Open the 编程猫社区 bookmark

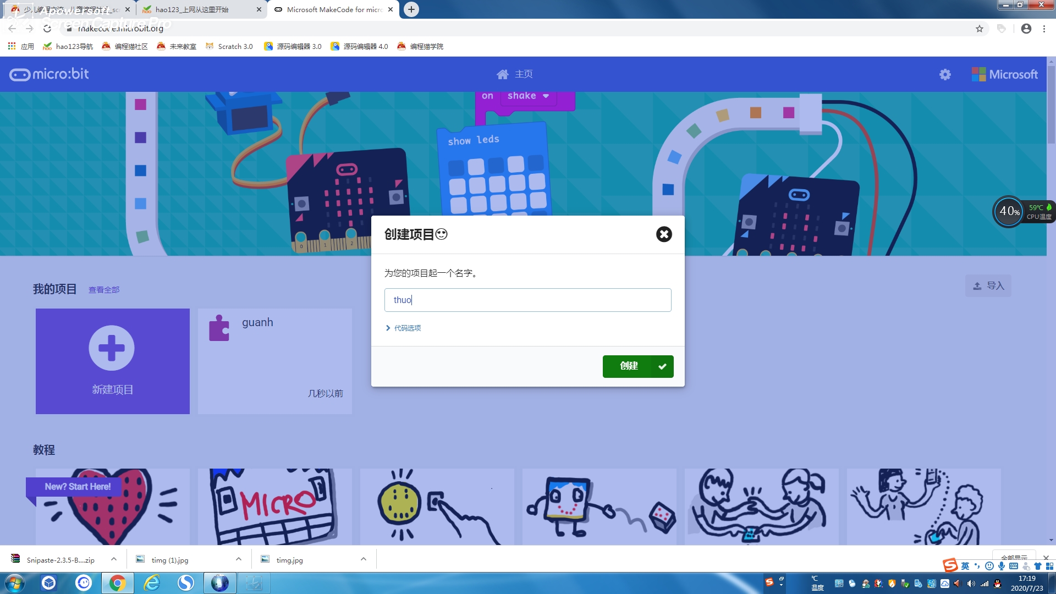click(x=125, y=46)
